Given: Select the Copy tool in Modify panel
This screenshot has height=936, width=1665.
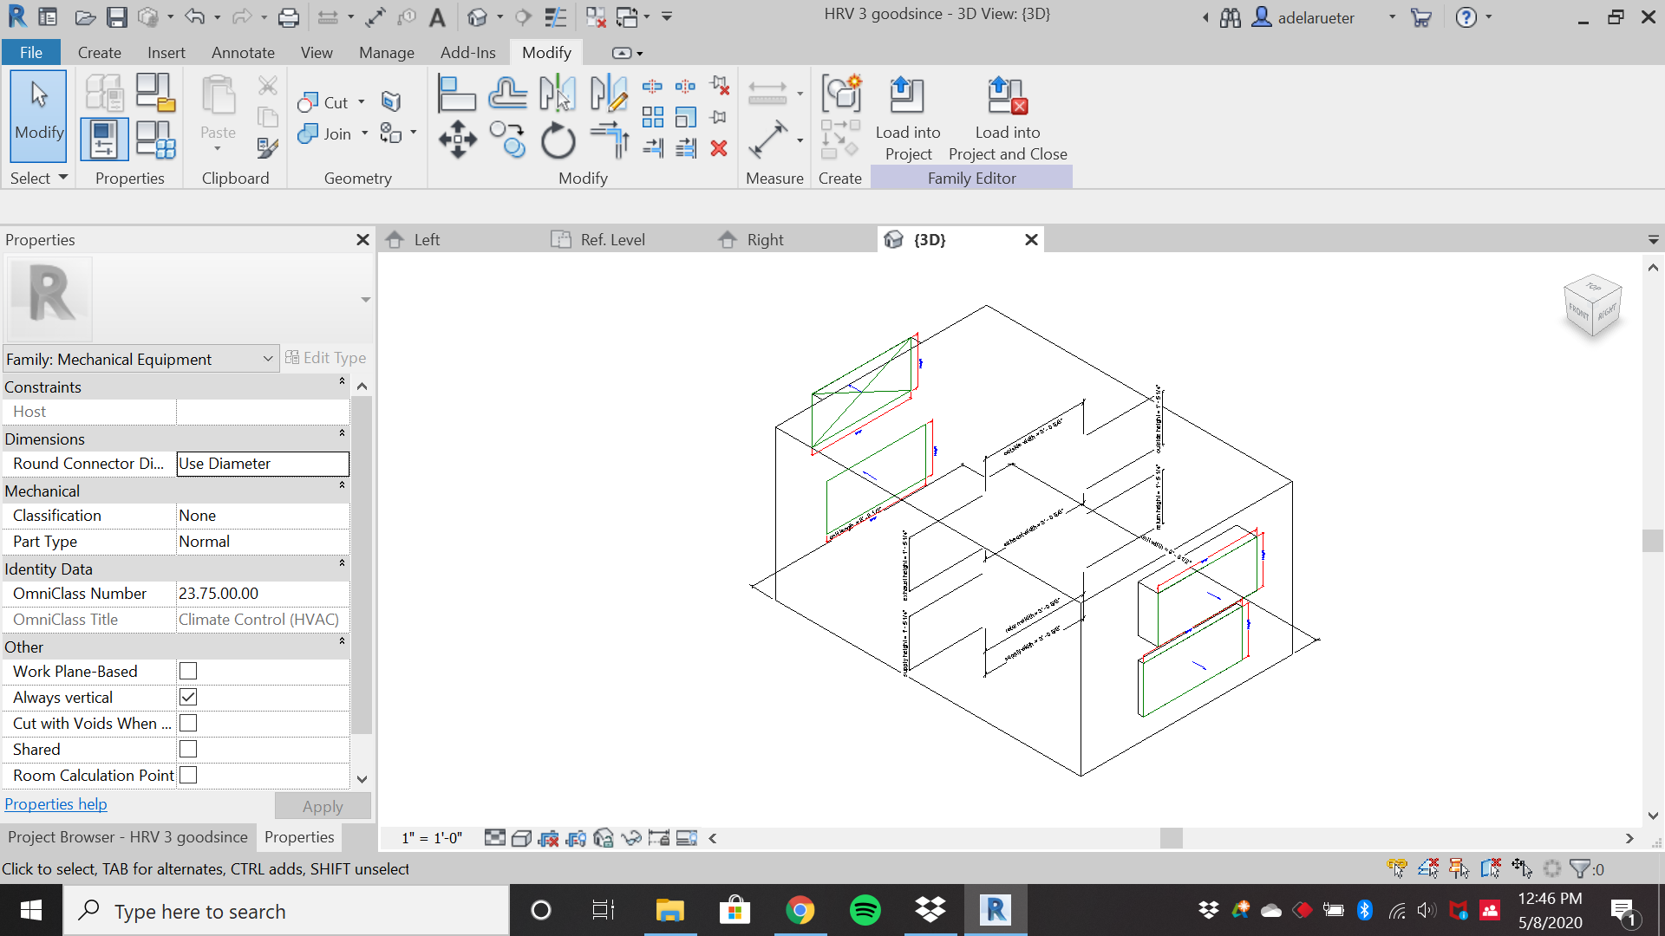Looking at the screenshot, I should click(x=507, y=140).
